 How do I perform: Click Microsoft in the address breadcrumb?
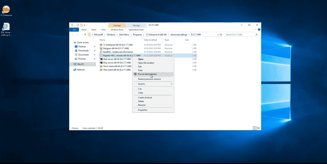(x=99, y=35)
